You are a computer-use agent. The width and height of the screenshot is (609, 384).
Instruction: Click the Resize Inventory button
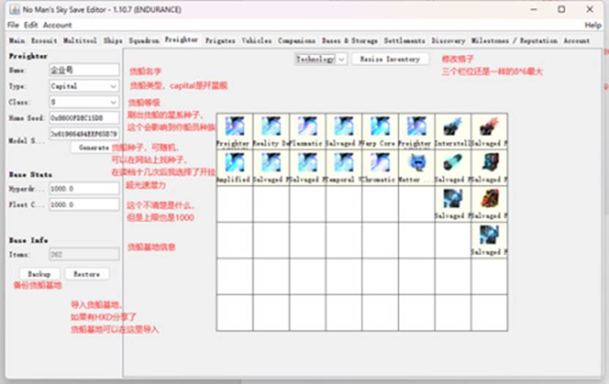point(390,59)
